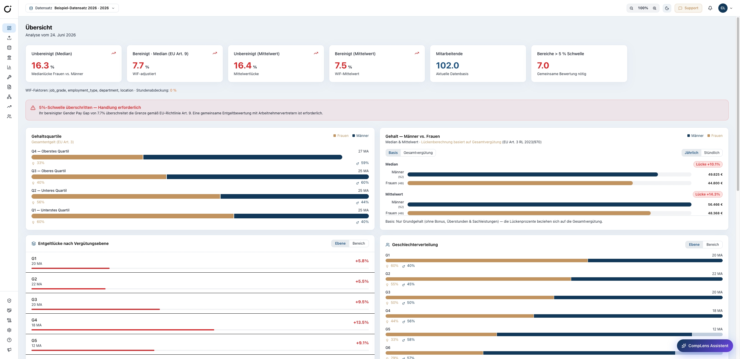This screenshot has width=740, height=359.
Task: Click the G4 pay gap progress bar
Action: [x=200, y=330]
